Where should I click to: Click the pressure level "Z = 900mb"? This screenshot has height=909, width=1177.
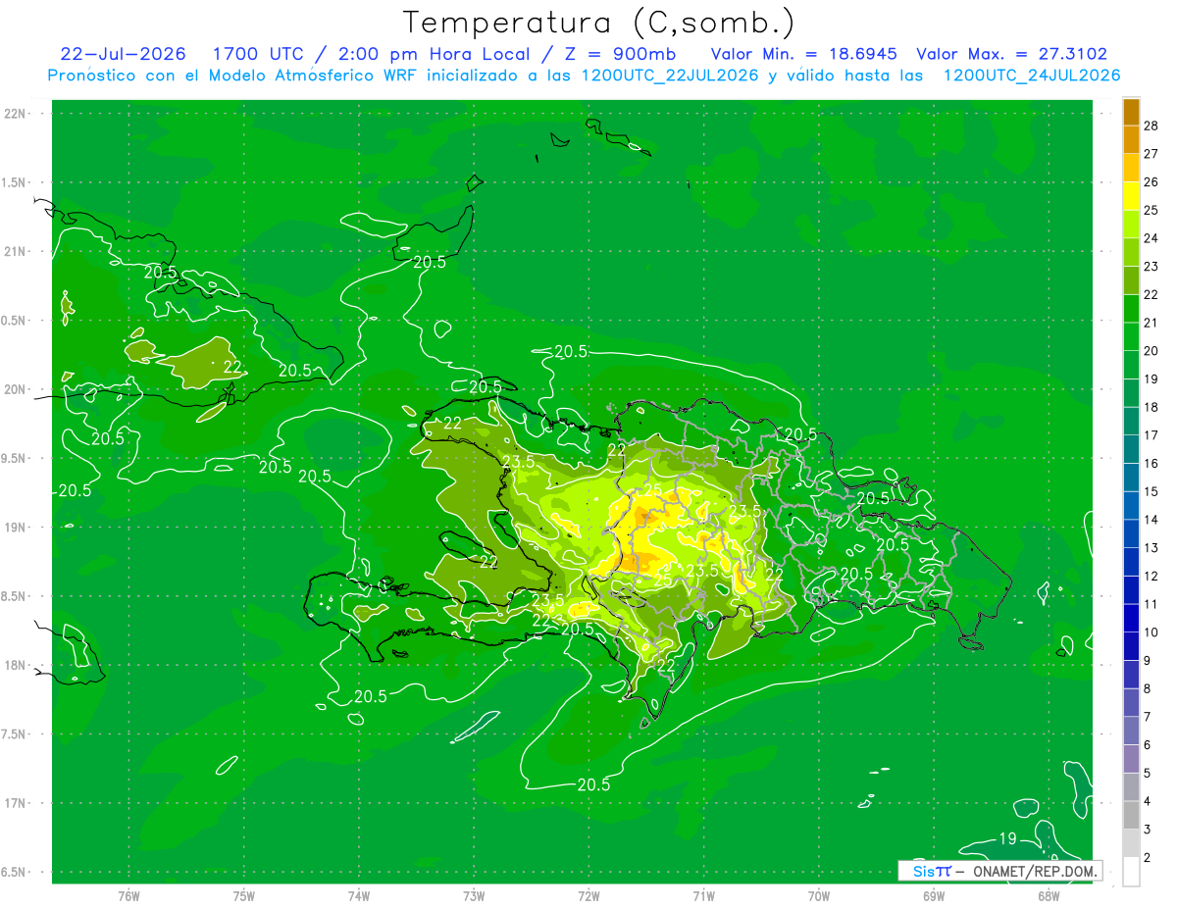[x=622, y=54]
